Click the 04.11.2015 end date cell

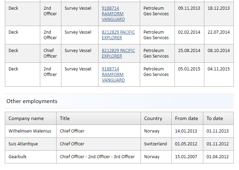coord(219,75)
